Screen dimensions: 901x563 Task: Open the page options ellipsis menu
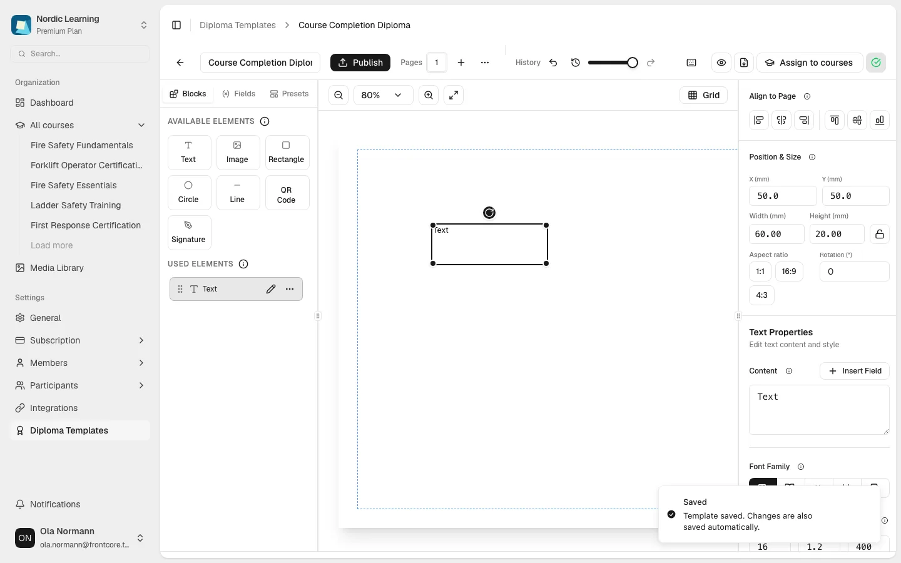point(485,63)
